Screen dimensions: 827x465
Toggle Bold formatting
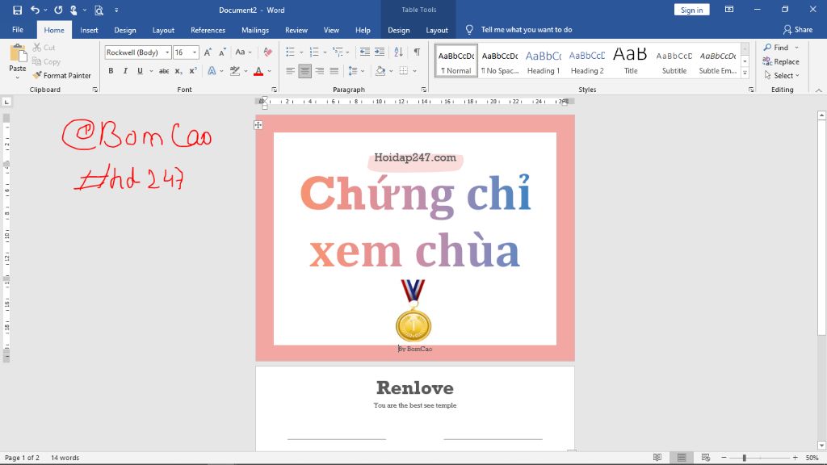tap(111, 71)
